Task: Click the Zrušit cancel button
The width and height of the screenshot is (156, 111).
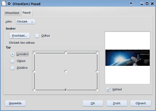Action: tap(117, 103)
